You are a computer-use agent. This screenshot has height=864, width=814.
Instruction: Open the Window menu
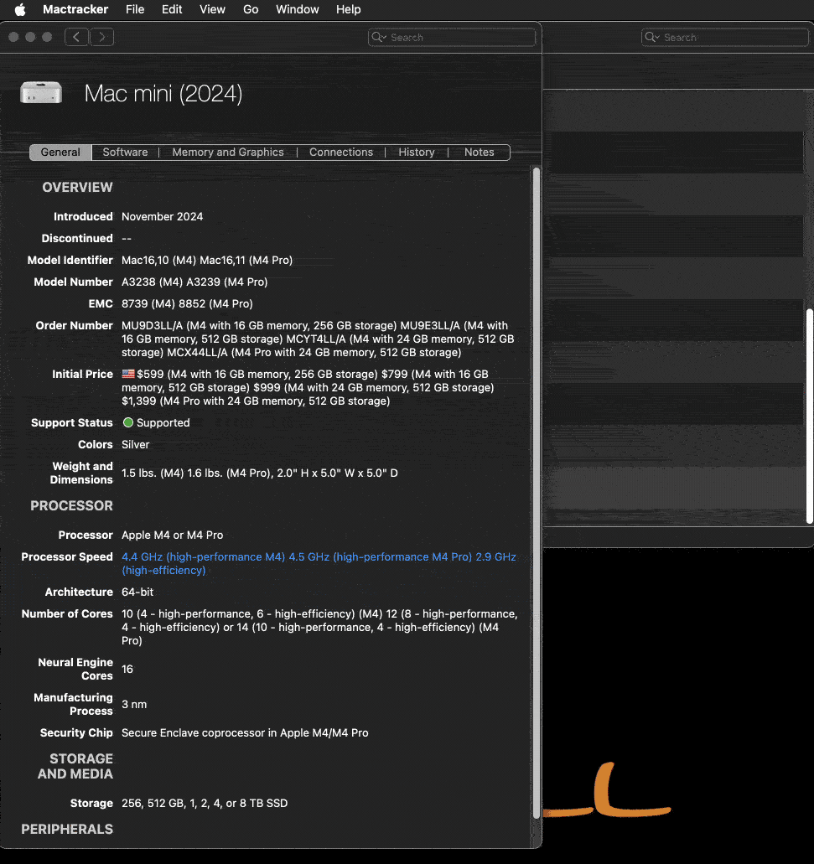297,9
